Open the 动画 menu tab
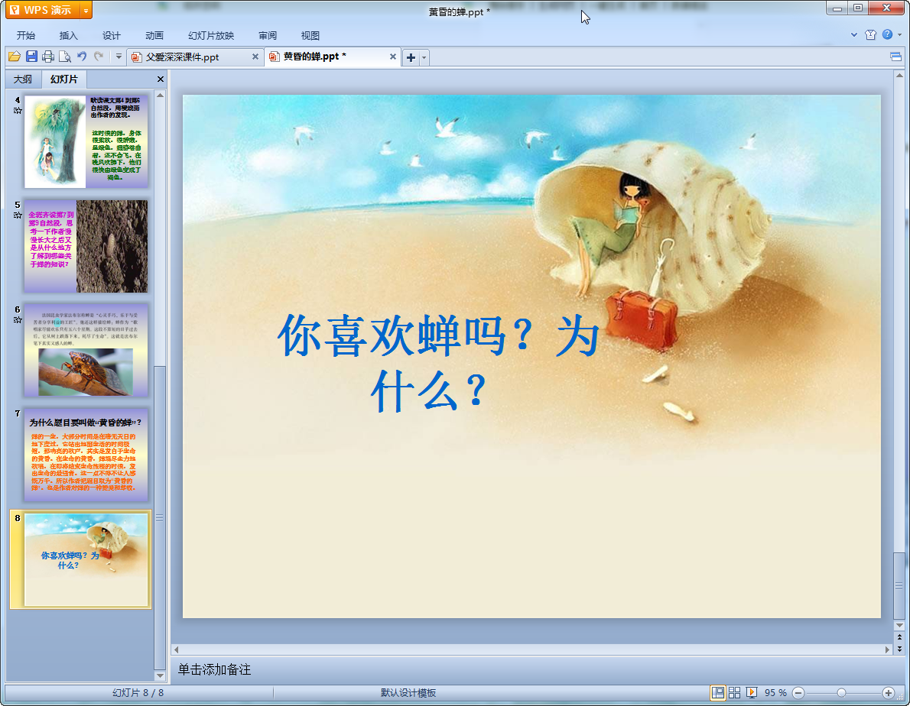Image resolution: width=910 pixels, height=706 pixels. coord(154,35)
